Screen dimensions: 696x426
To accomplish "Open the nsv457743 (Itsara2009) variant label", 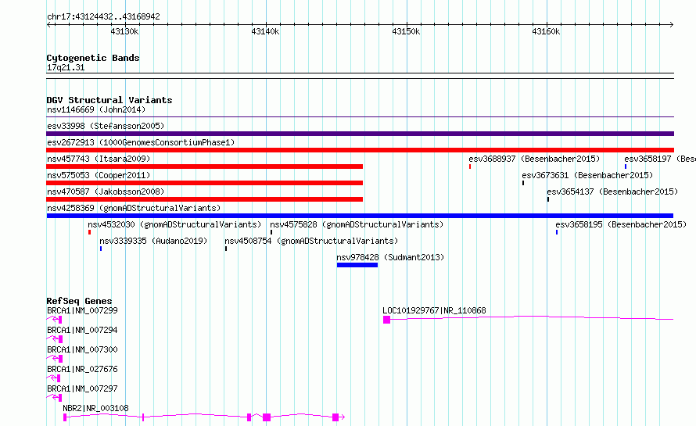I will 99,159.
